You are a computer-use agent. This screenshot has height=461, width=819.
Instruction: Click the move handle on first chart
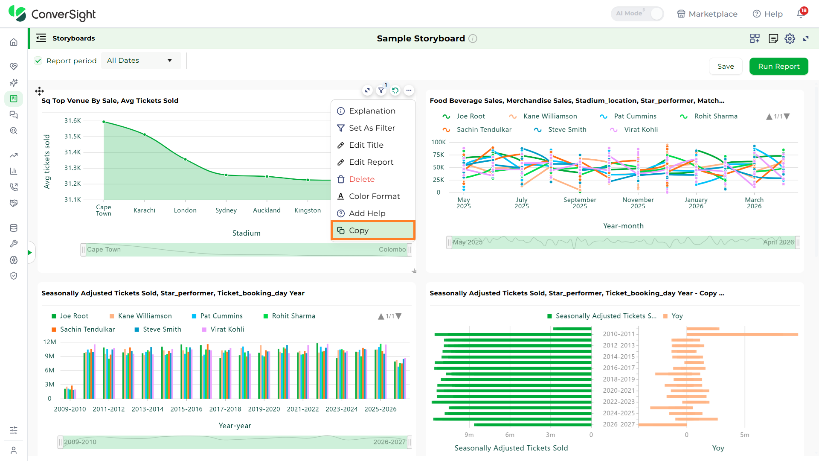point(39,91)
